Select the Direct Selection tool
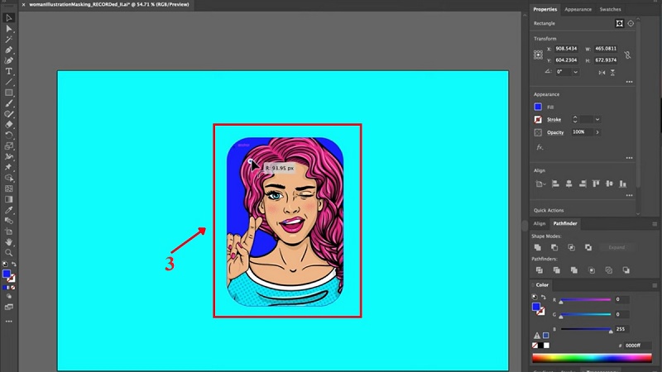 [9, 29]
